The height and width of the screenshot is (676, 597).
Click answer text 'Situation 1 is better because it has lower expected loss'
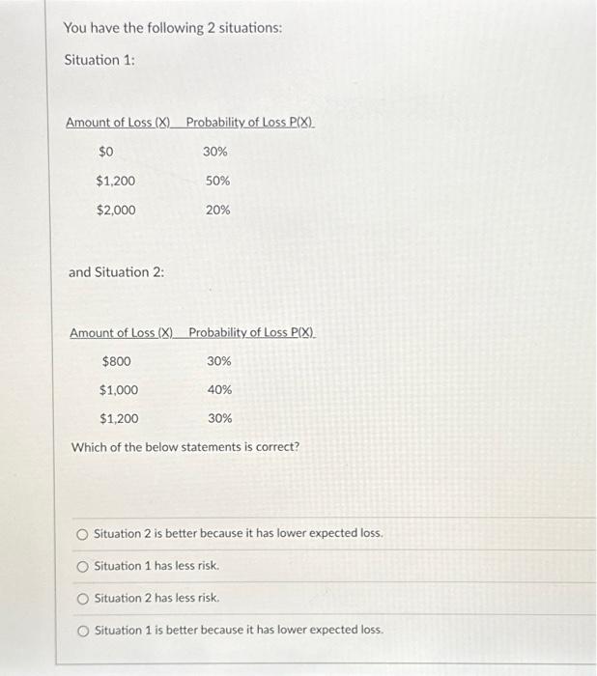[x=239, y=630]
